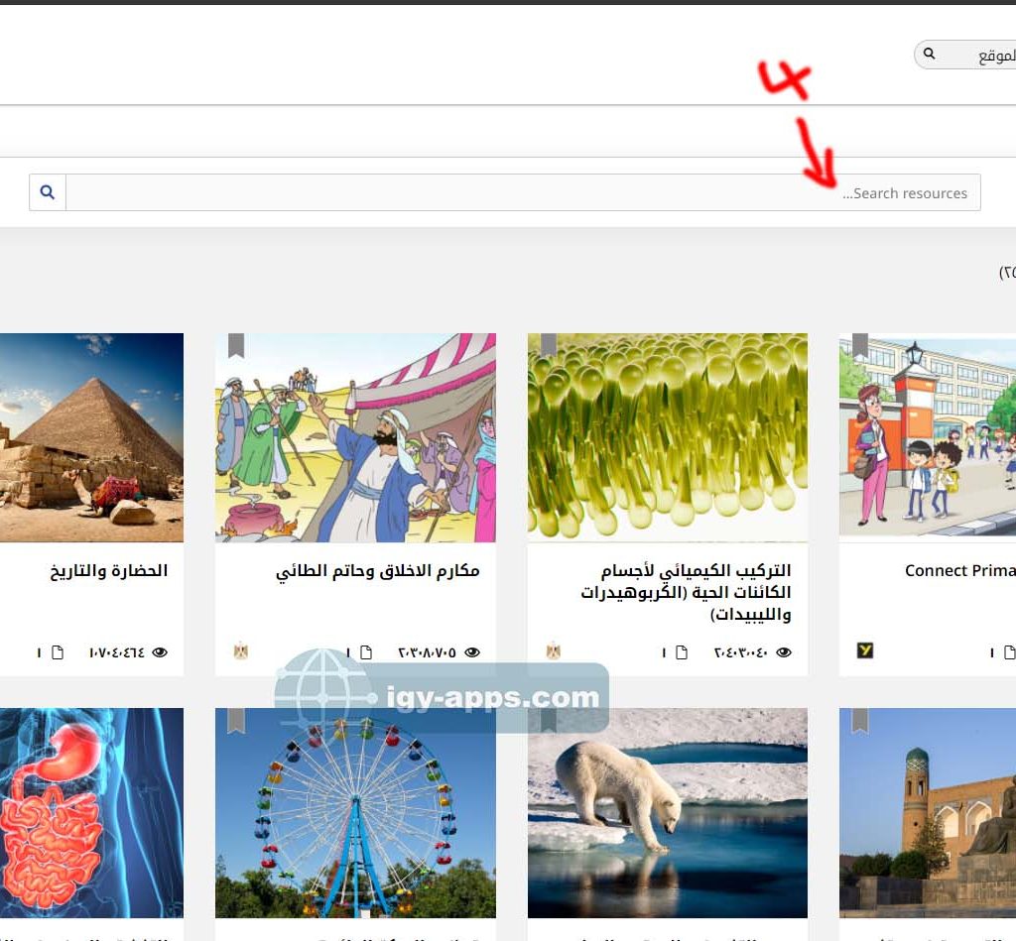The image size is (1016, 941).
Task: Click the eye views icon on pyramid card
Action: [x=160, y=652]
